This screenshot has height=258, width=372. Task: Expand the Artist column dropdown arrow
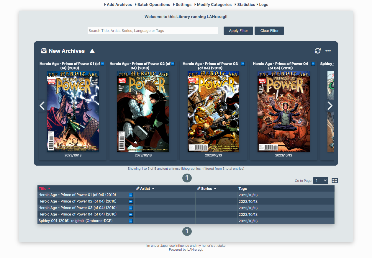pos(153,189)
